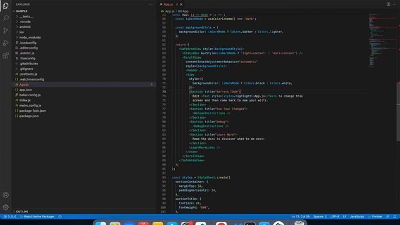The image size is (400, 225).
Task: Expand the __tests__ folder
Action: [26, 17]
